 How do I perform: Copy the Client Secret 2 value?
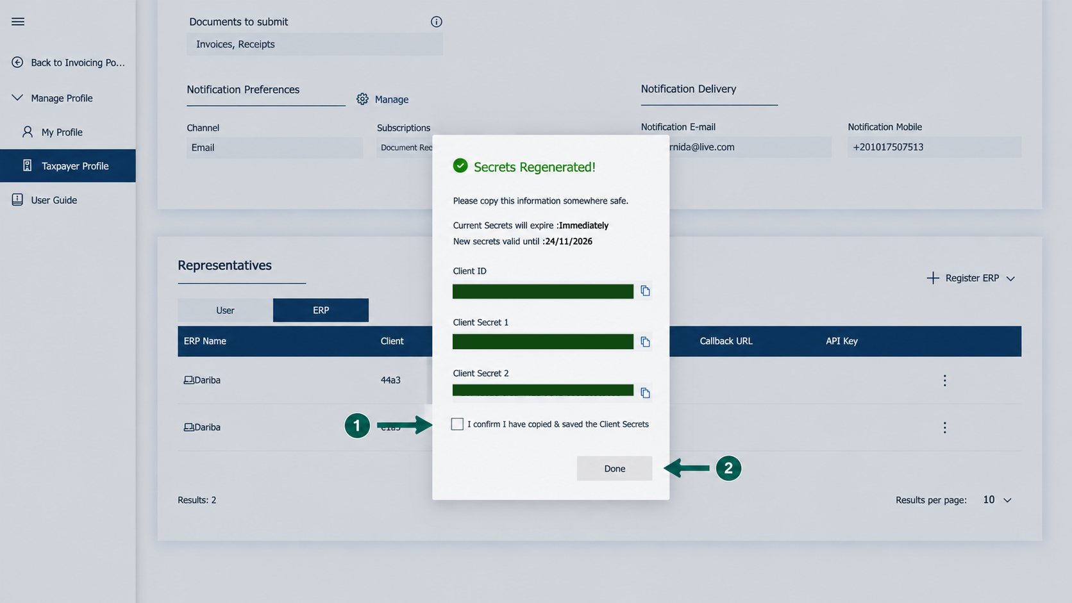click(x=646, y=393)
